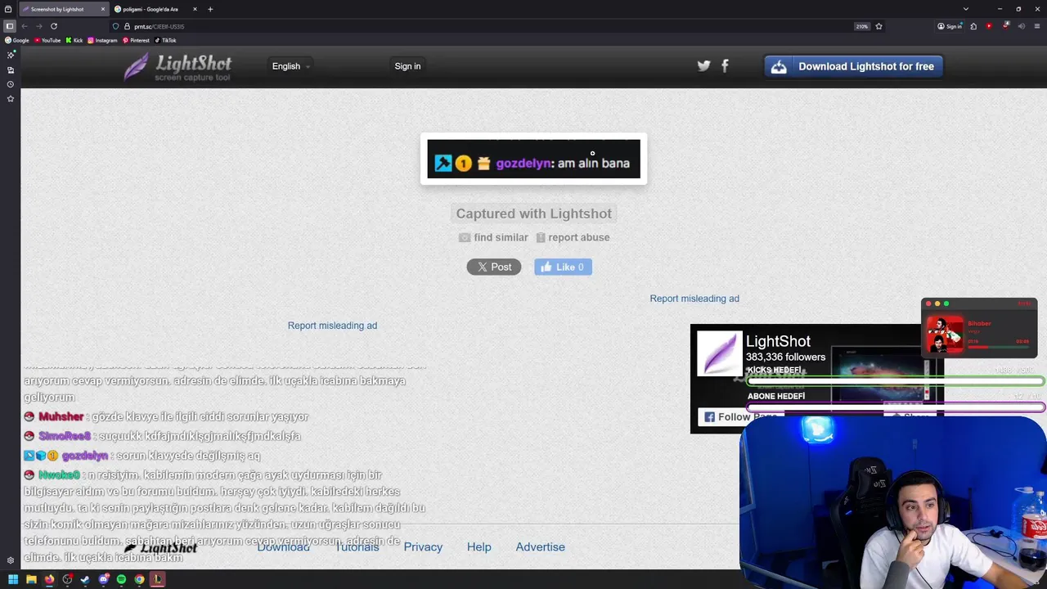Image resolution: width=1047 pixels, height=589 pixels.
Task: Click the Facebook Like button
Action: (x=563, y=267)
